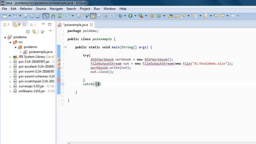Click the Open Type icon
The width and height of the screenshot is (256, 144).
pos(170,16)
